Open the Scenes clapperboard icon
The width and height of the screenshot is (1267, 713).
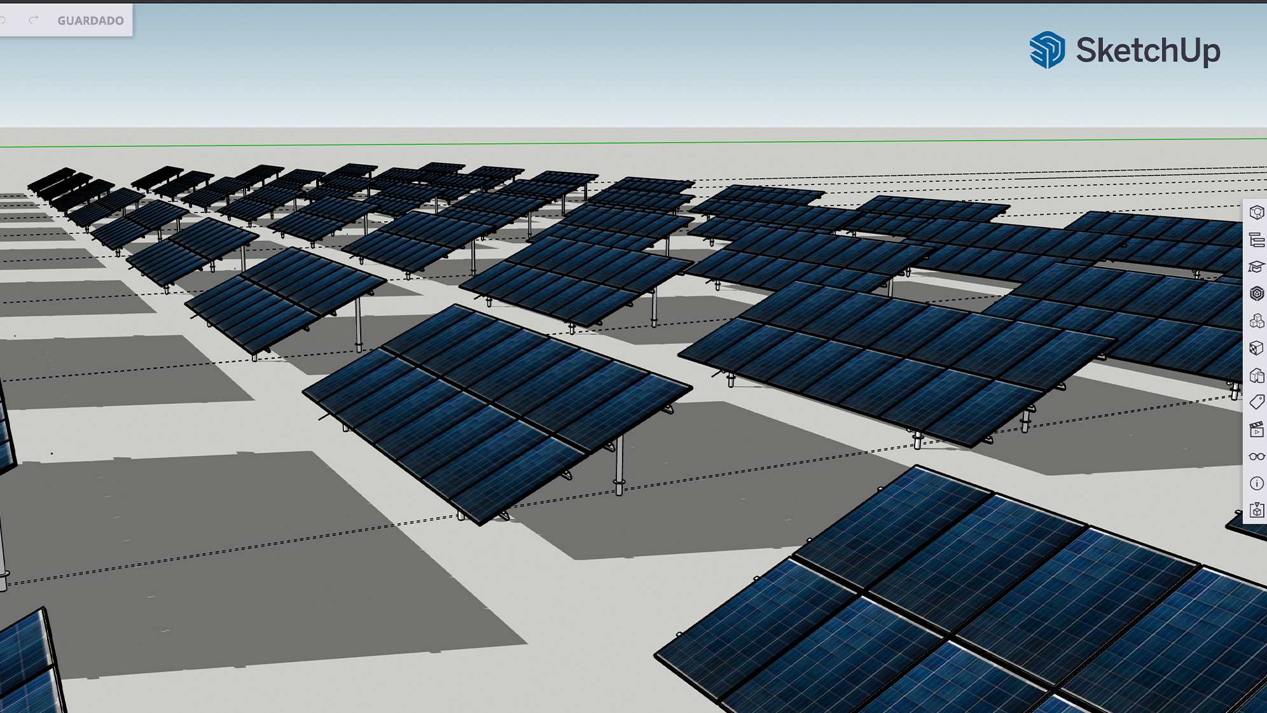pos(1257,429)
